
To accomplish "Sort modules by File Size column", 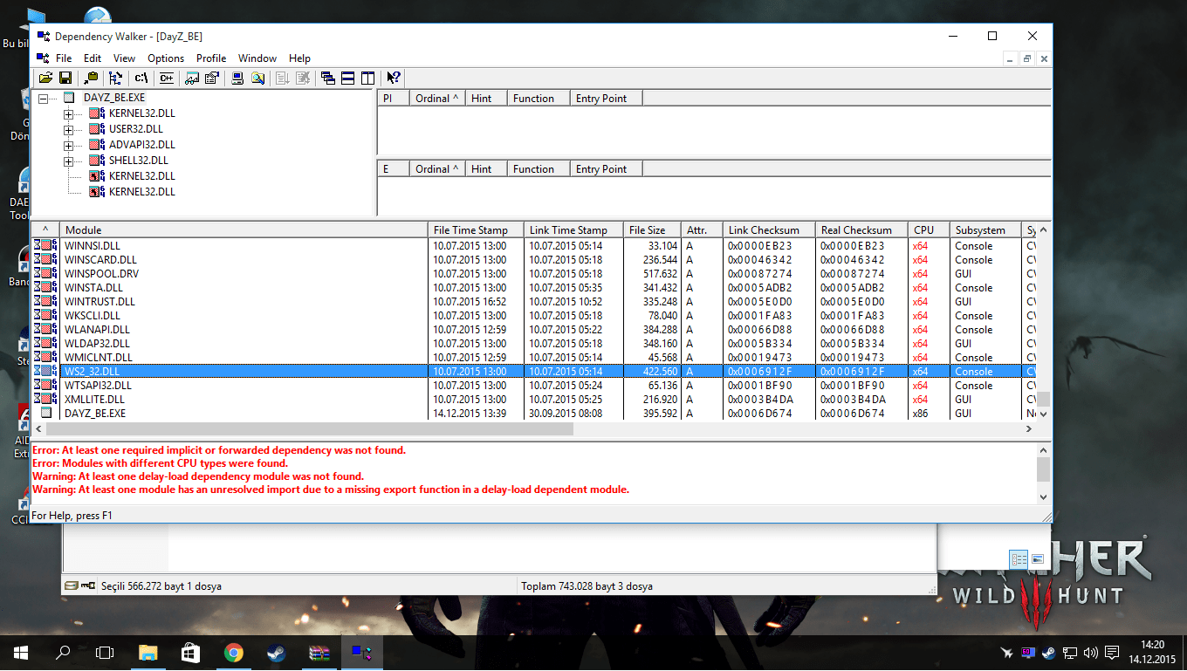I will coord(653,230).
